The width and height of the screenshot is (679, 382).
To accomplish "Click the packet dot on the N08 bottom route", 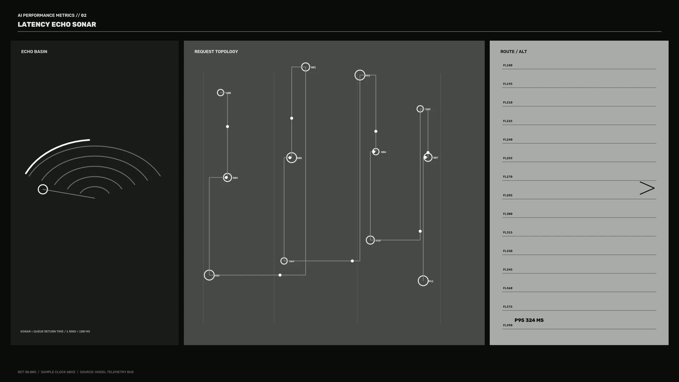I will pyautogui.click(x=280, y=275).
